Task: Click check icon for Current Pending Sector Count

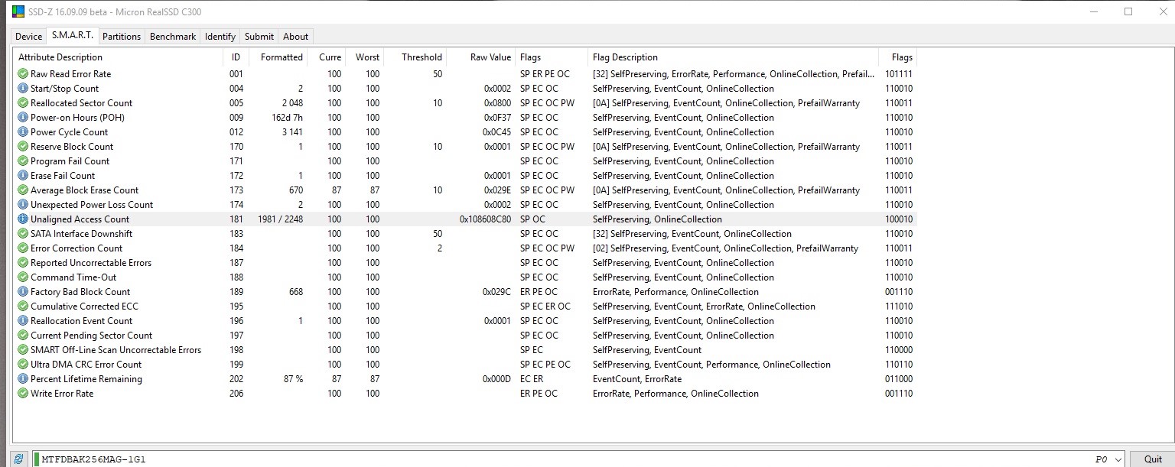Action: (23, 336)
